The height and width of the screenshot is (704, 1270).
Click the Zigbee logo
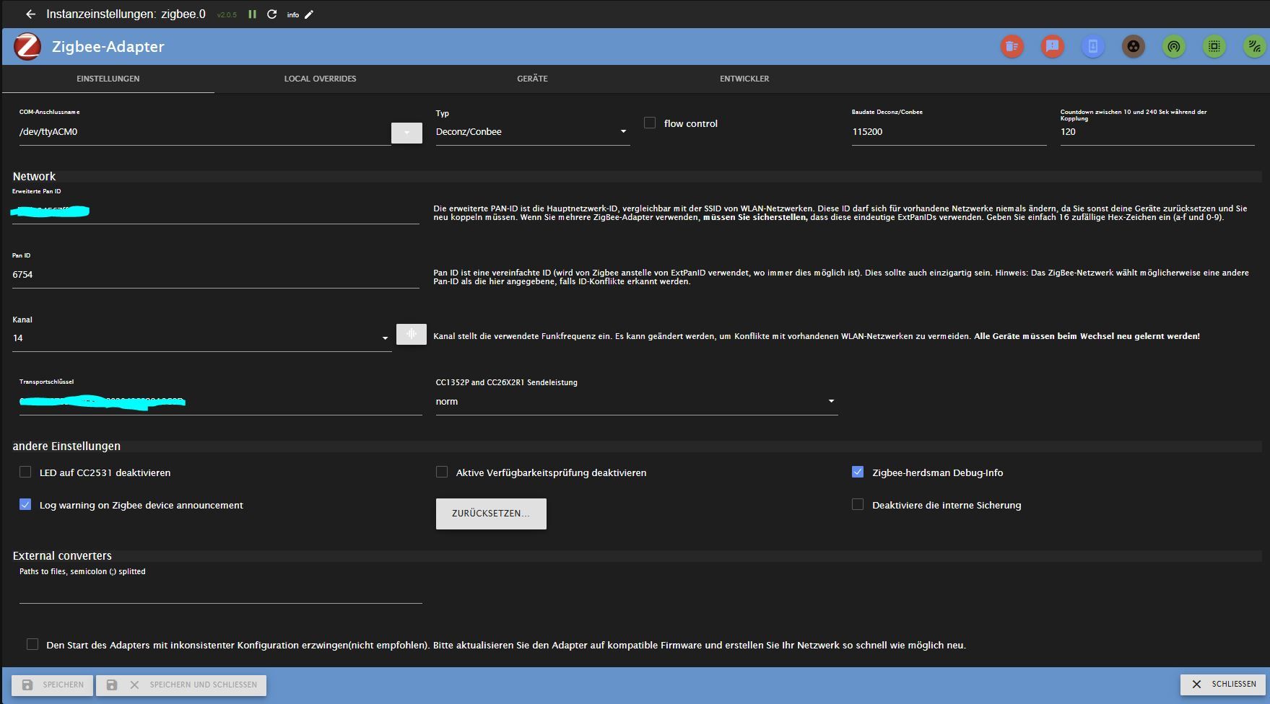27,47
